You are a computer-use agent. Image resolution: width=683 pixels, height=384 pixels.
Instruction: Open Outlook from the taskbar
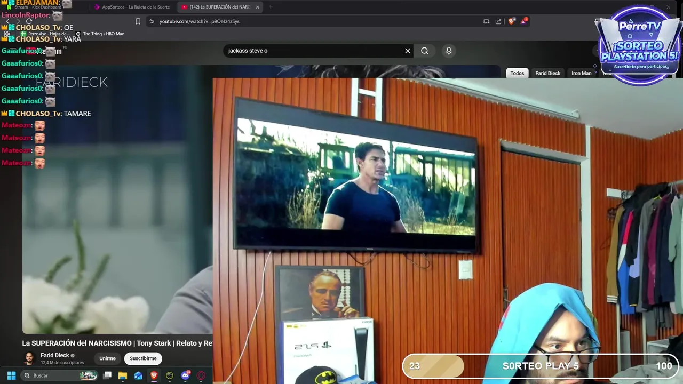coord(138,375)
